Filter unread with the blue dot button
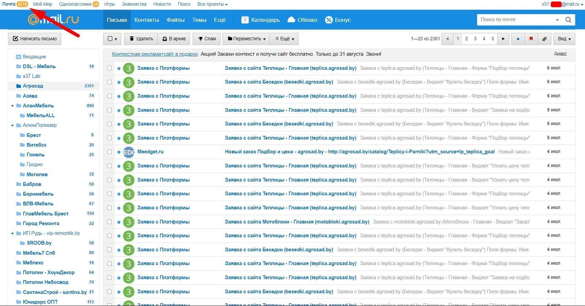 [x=518, y=39]
